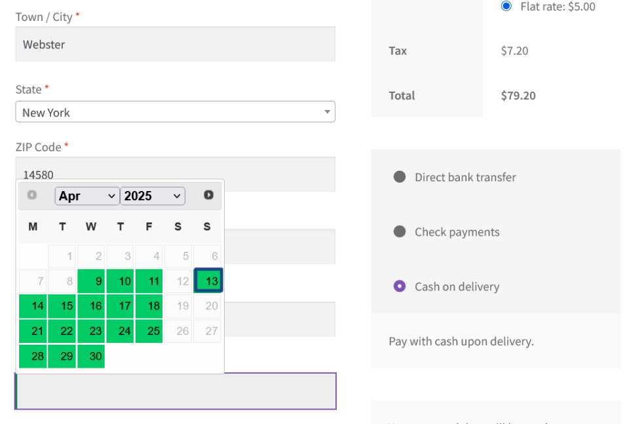Select April 30 delivery date
This screenshot has width=642, height=424.
pyautogui.click(x=92, y=356)
